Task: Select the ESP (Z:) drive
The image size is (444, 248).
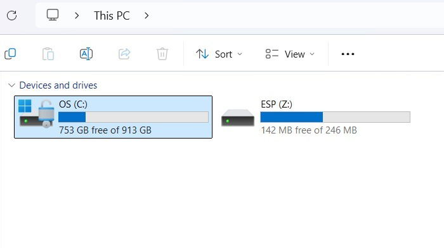Action: (x=316, y=117)
